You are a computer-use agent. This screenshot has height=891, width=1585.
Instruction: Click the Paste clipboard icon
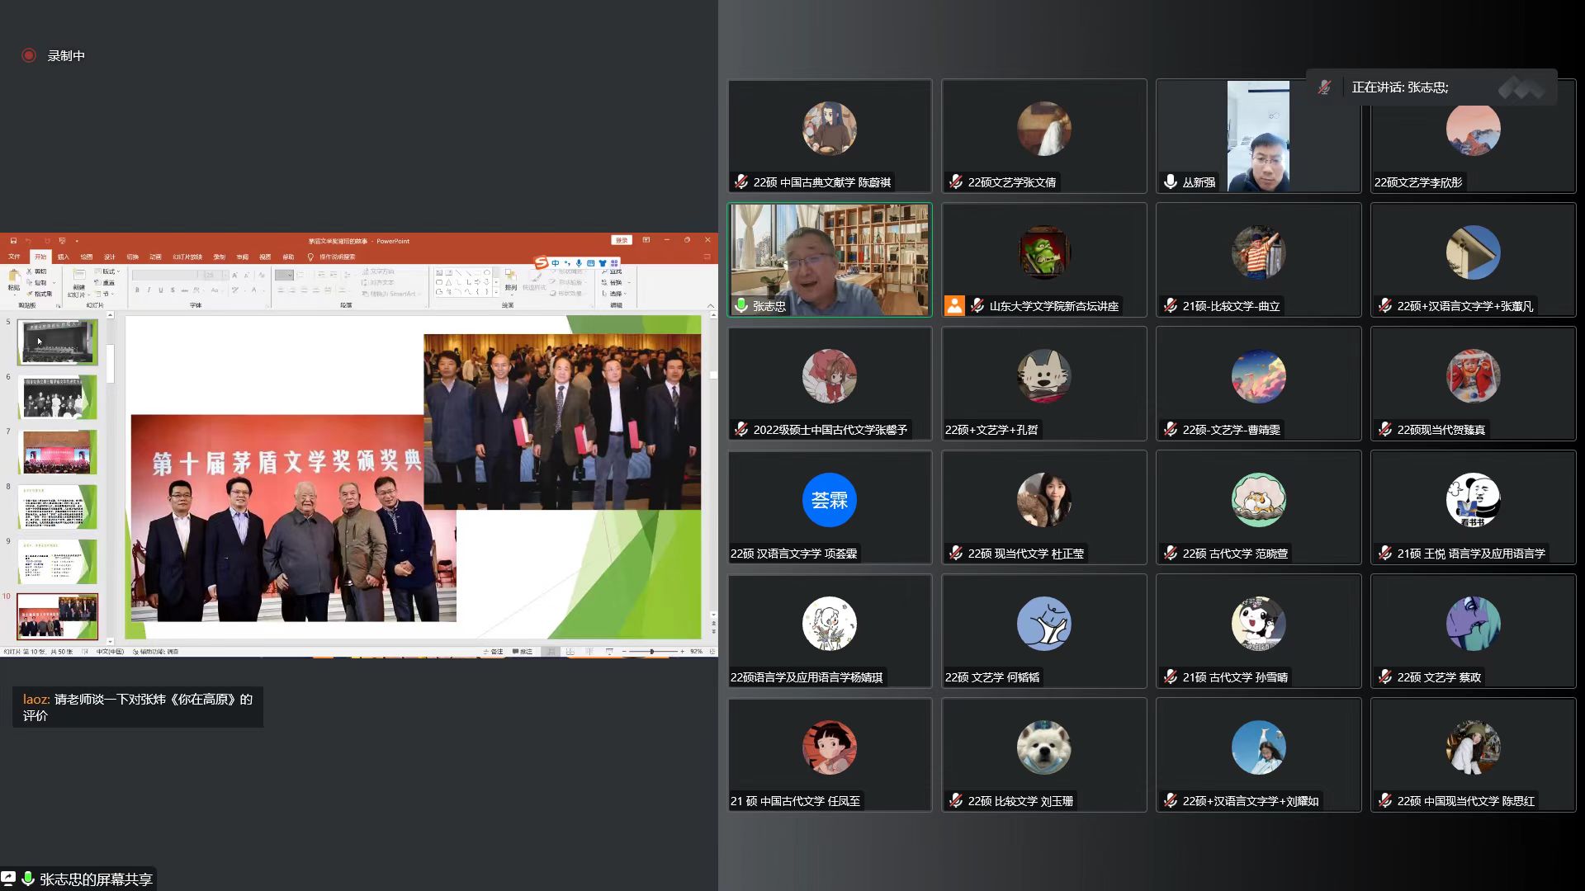point(13,277)
